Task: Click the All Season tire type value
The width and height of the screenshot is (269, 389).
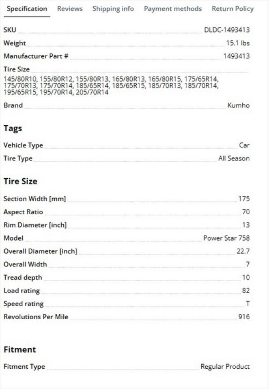Action: (234, 158)
